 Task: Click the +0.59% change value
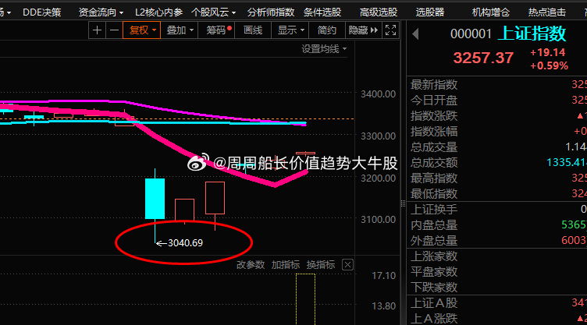click(x=550, y=65)
